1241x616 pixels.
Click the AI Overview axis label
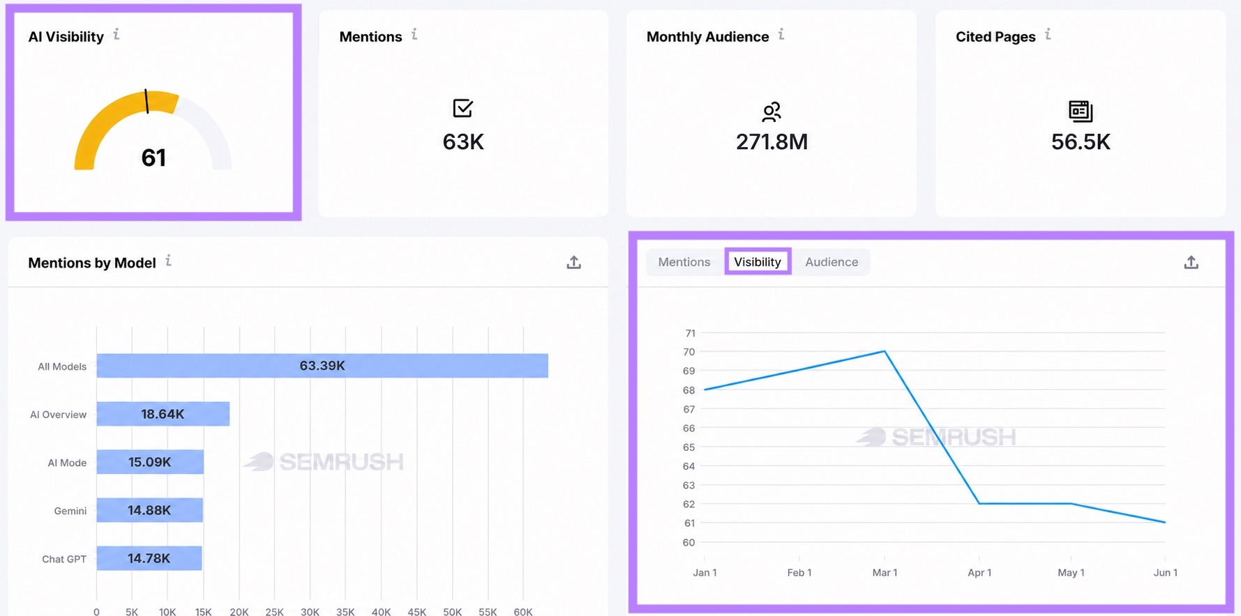pyautogui.click(x=58, y=415)
